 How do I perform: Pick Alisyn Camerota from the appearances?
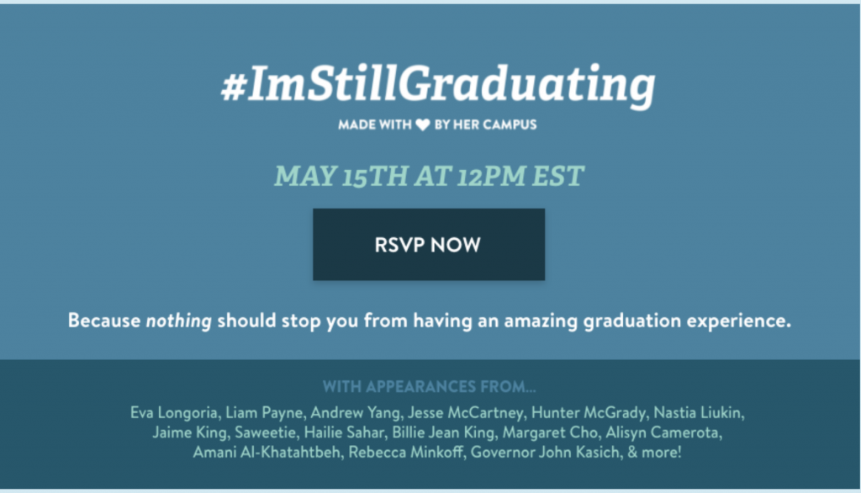663,432
